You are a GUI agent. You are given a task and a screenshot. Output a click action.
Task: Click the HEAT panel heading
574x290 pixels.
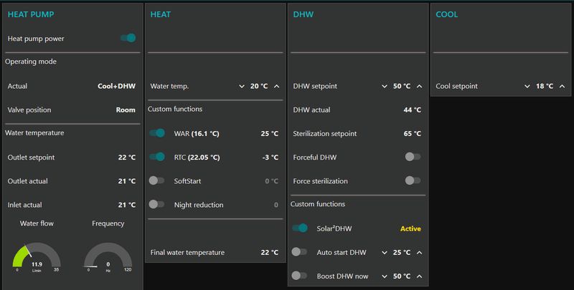(161, 14)
